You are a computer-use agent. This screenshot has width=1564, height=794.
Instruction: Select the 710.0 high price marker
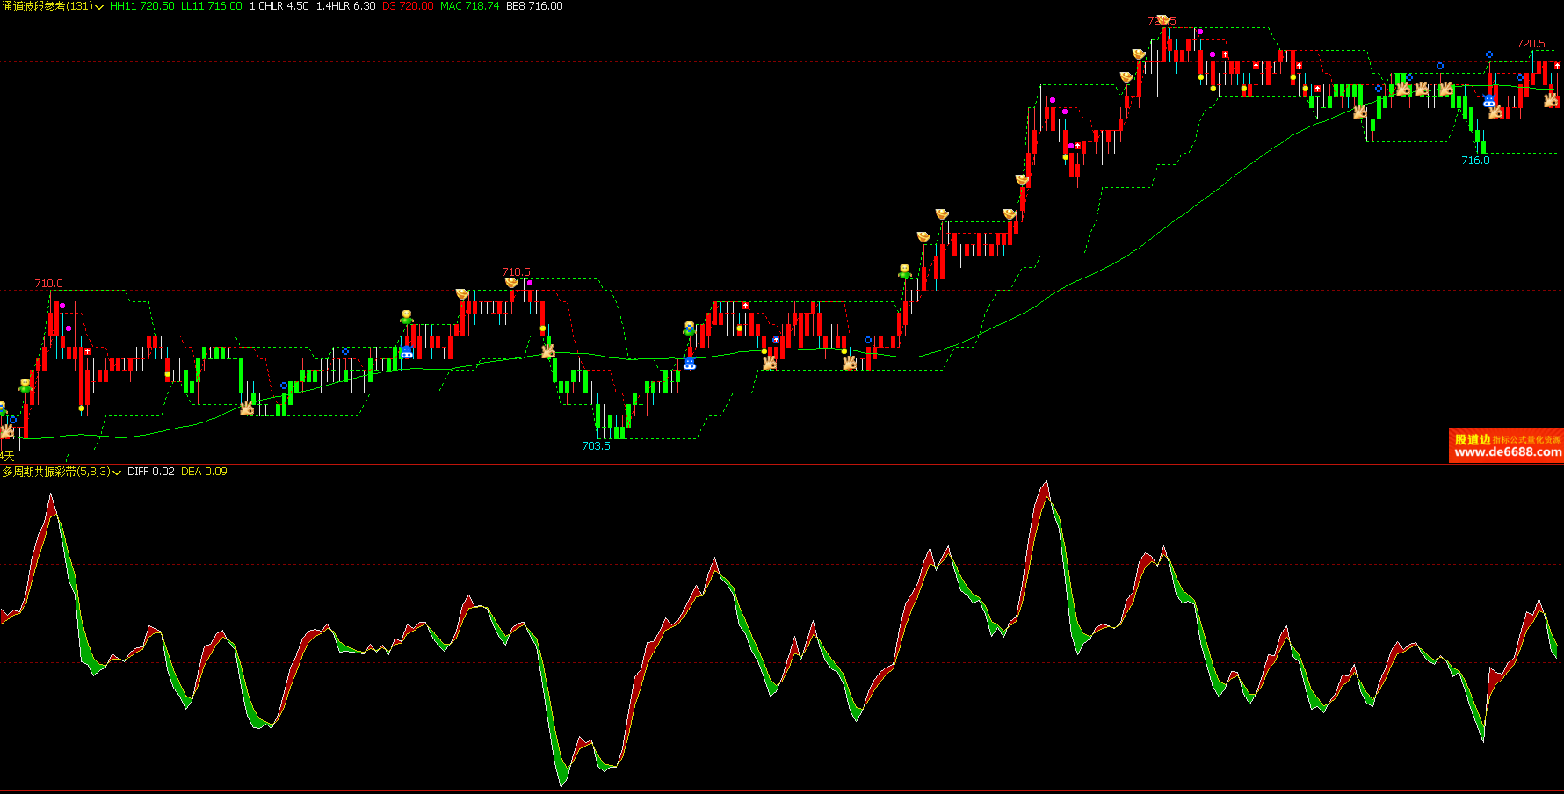(48, 284)
